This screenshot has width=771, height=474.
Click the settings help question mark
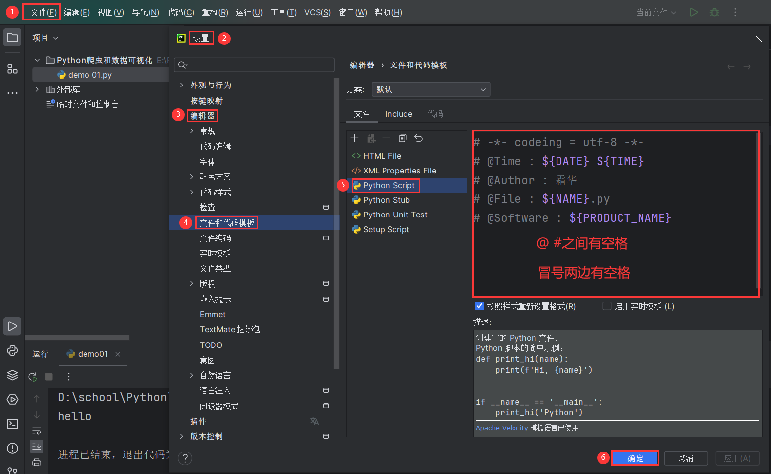[x=185, y=458]
